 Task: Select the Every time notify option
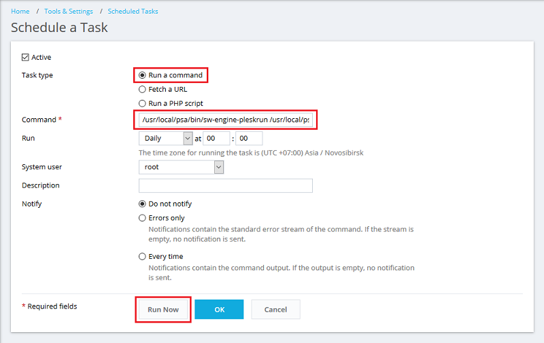pos(142,257)
